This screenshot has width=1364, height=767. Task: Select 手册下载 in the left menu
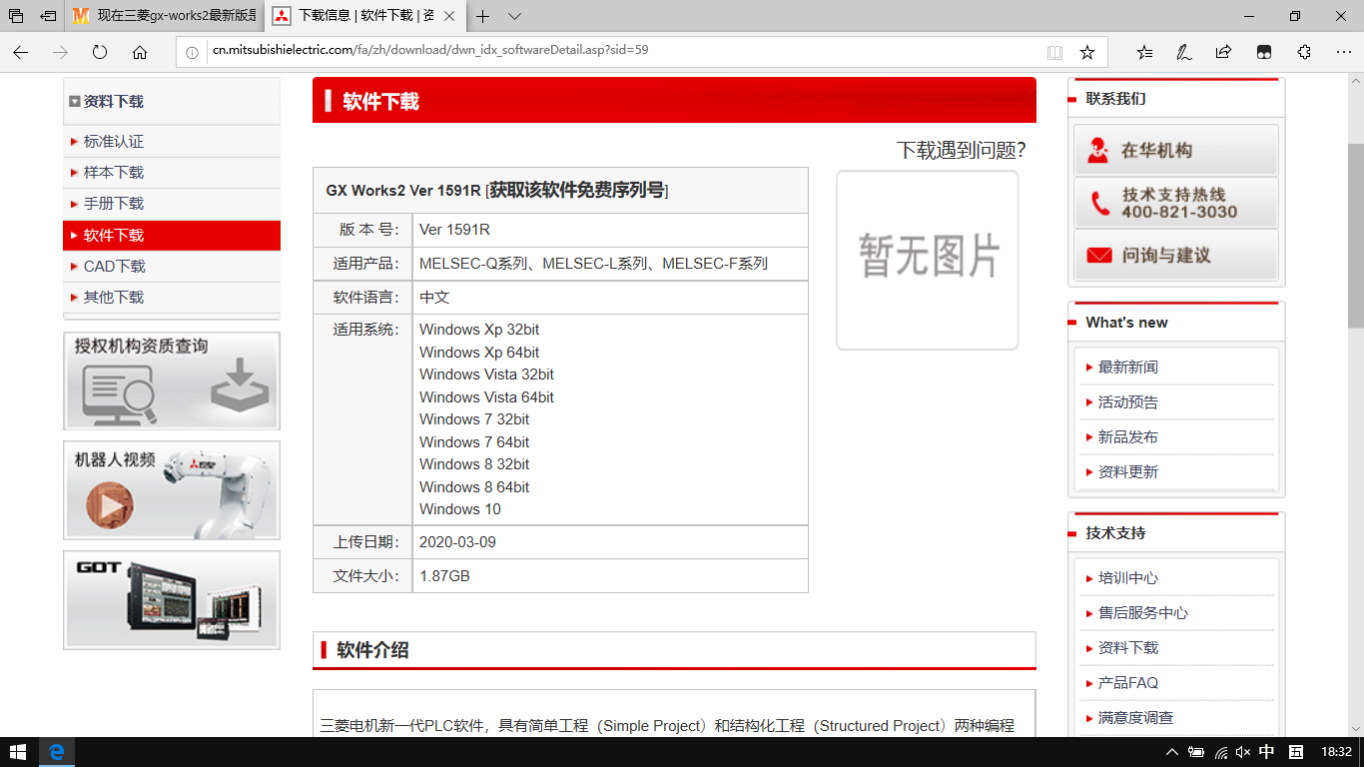pyautogui.click(x=114, y=204)
